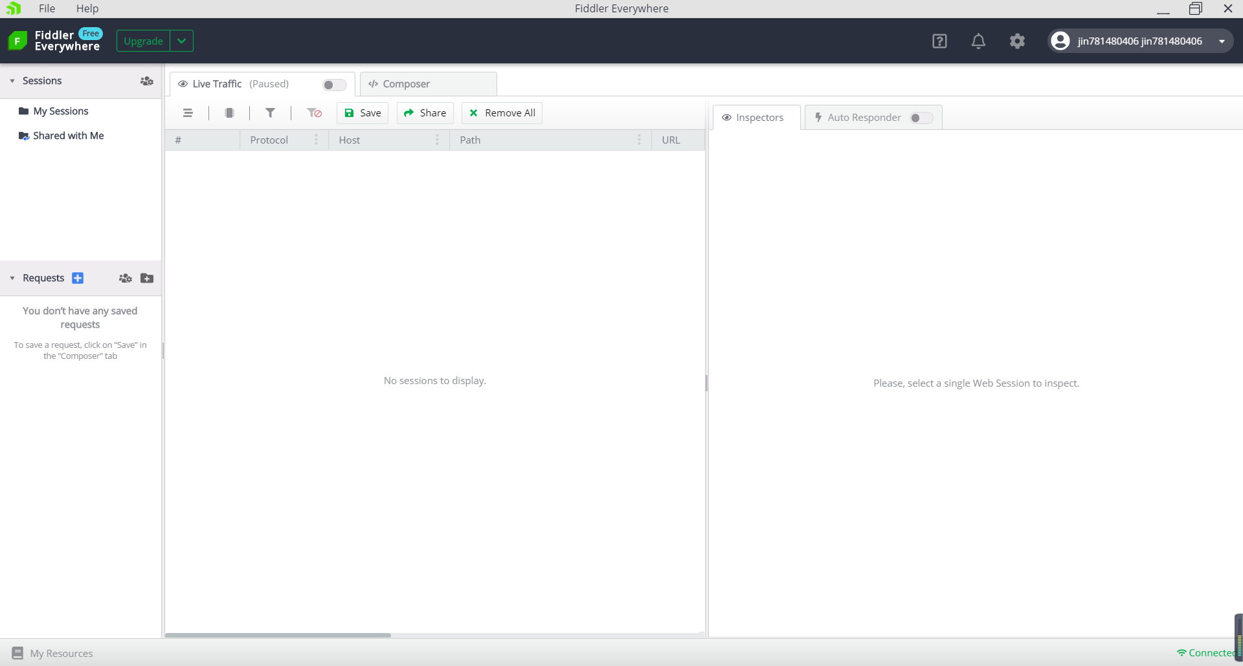The width and height of the screenshot is (1243, 666).
Task: Click the Remove All button
Action: (502, 113)
